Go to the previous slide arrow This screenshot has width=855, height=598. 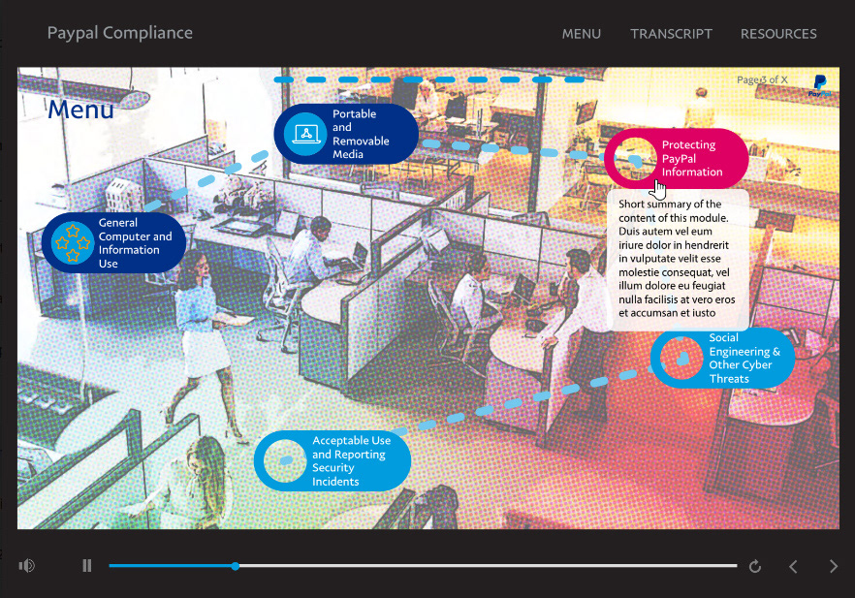coord(793,566)
